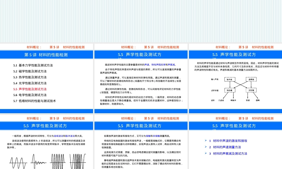The height and width of the screenshot is (169, 282).
Task: Click the 吸收端 box in the flowchart
Action: point(230,90)
